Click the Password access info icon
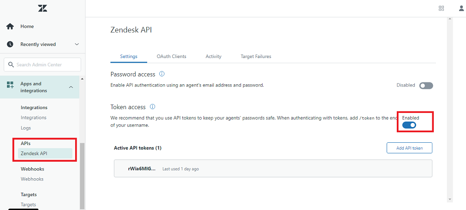 pyautogui.click(x=162, y=74)
